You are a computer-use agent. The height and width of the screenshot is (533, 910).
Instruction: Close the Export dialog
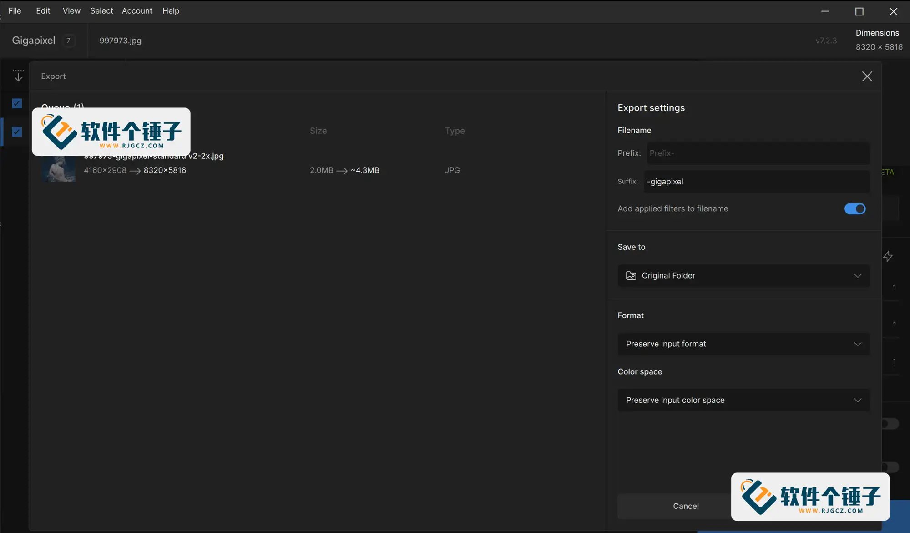(x=867, y=76)
